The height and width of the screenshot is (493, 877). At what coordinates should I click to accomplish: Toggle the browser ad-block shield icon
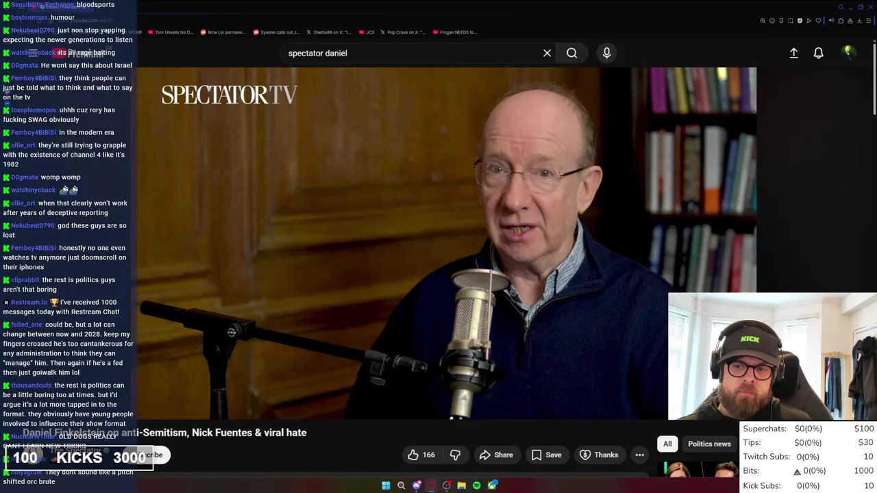pyautogui.click(x=800, y=21)
